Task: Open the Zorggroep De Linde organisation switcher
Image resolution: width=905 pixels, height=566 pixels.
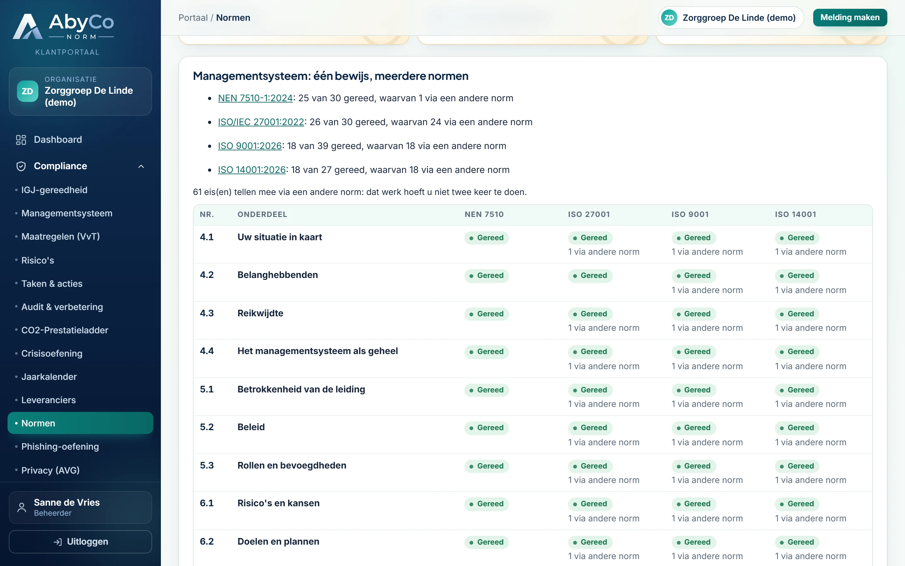Action: click(x=731, y=18)
